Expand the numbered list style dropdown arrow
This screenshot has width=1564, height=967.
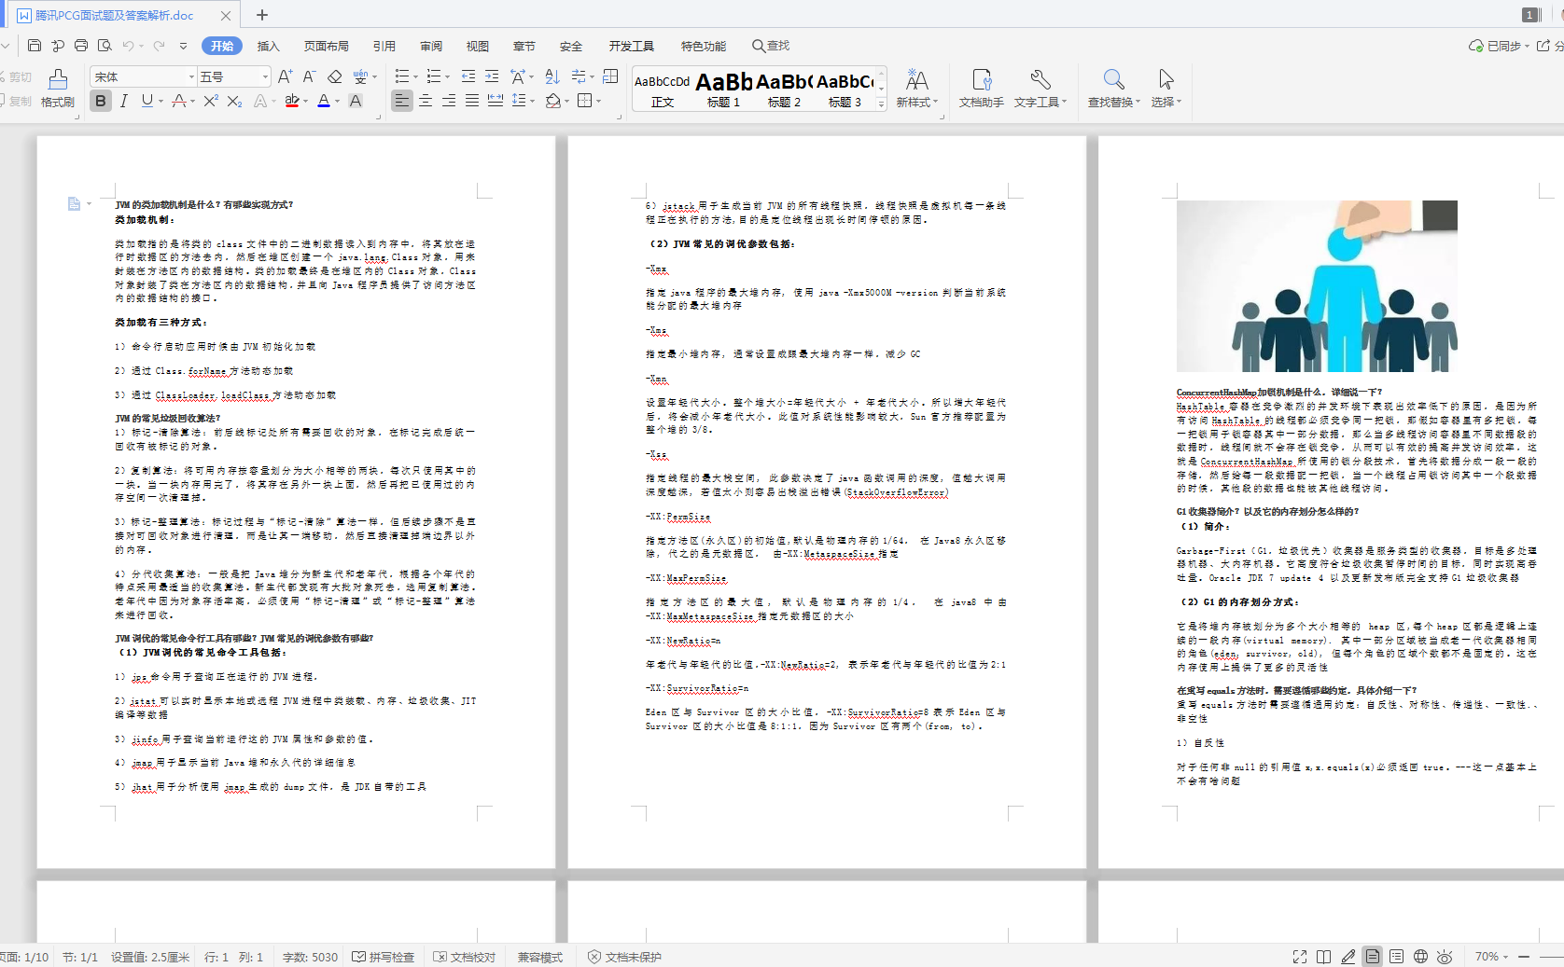pos(447,77)
